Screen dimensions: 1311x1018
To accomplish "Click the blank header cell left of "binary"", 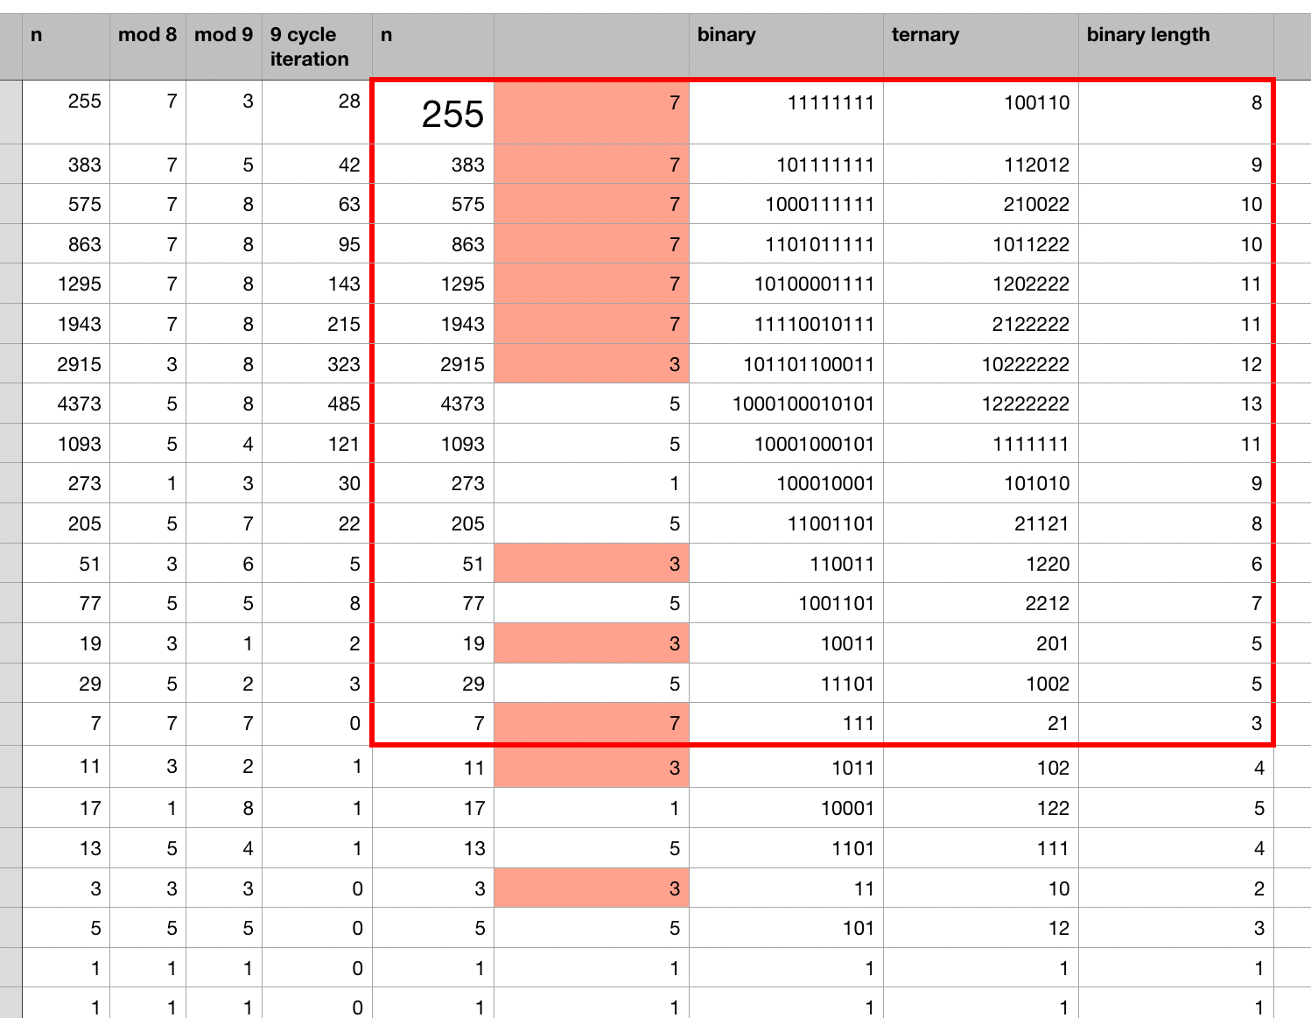I will pos(591,46).
